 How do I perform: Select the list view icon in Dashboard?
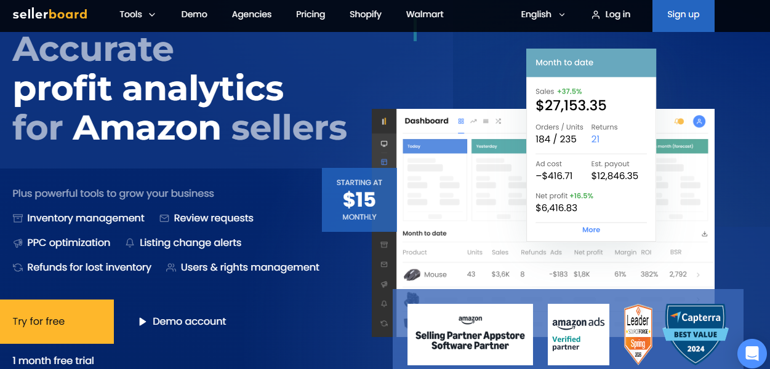click(486, 121)
